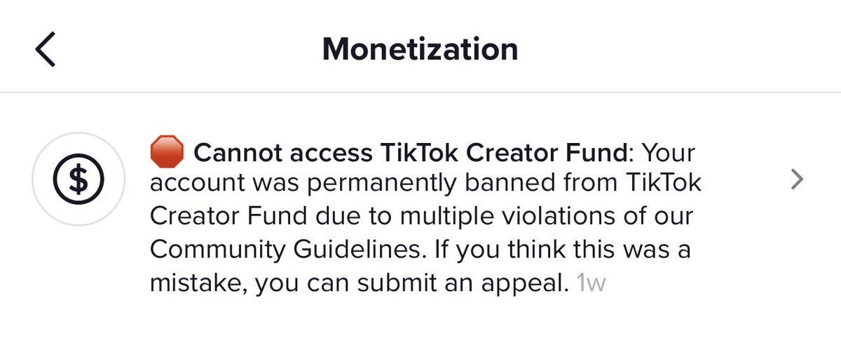Select the Monetization page title
This screenshot has height=345, width=841.
tap(420, 49)
